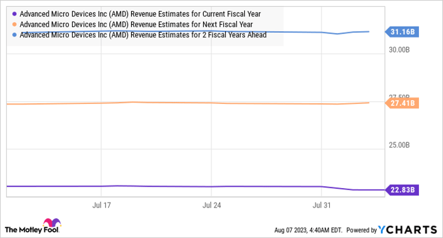Click the Jul 31 date axis label

coord(321,205)
